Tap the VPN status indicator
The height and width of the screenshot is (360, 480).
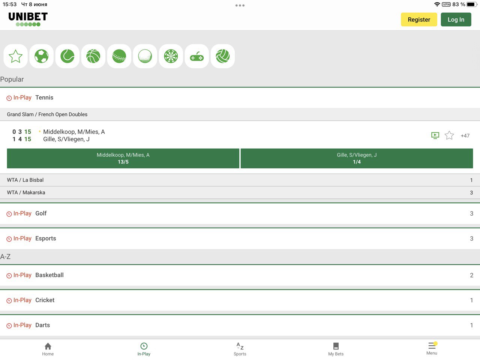click(446, 4)
